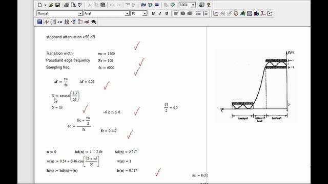
Task: Expand the font size 10 dropdown
Action: [145, 13]
